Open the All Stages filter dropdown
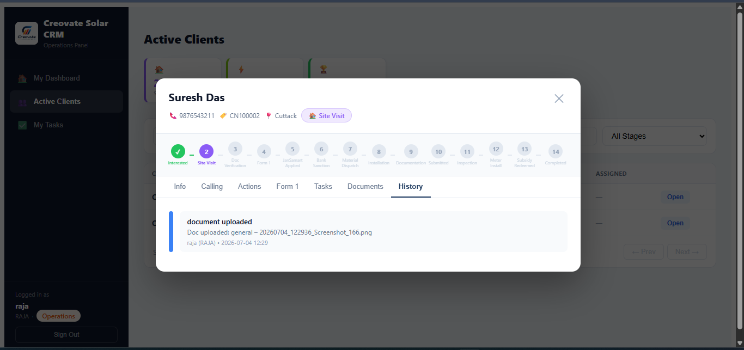The height and width of the screenshot is (350, 744). (x=654, y=136)
